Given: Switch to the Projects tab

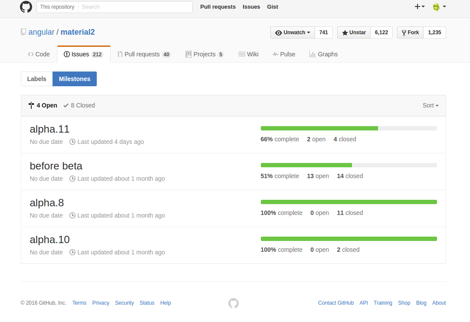Looking at the screenshot, I should 205,54.
